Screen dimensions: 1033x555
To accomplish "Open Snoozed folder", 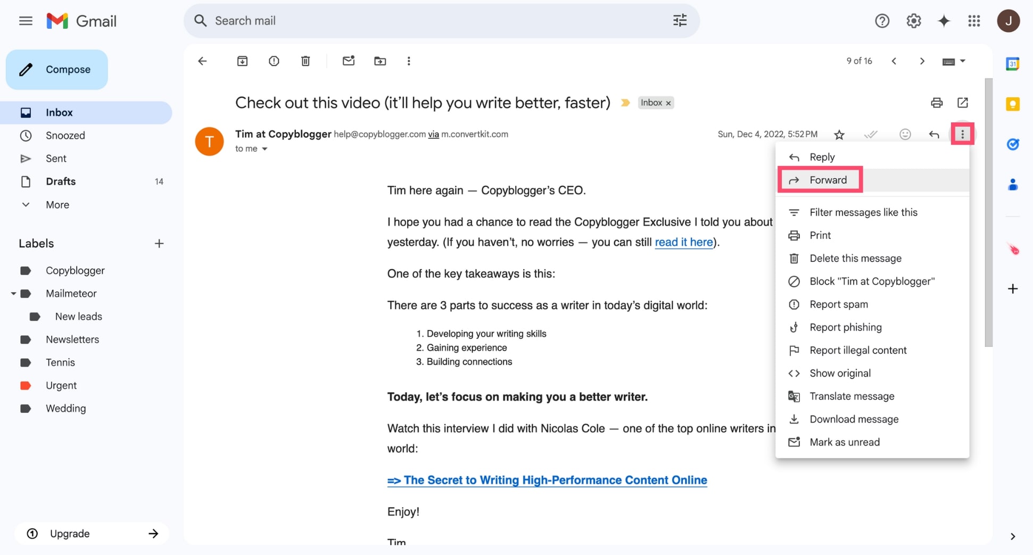I will coord(86,136).
